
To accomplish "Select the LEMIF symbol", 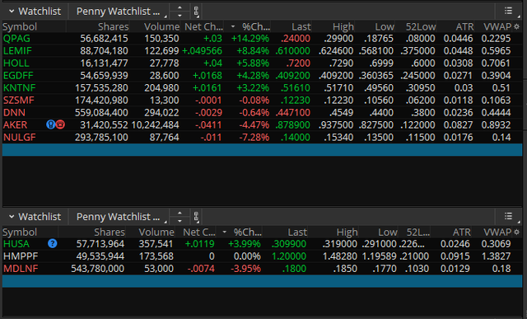I will tap(17, 51).
